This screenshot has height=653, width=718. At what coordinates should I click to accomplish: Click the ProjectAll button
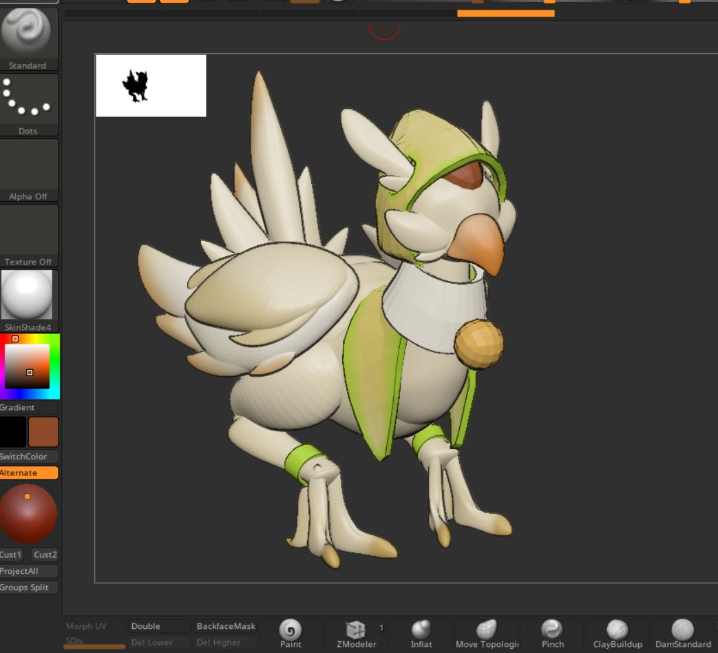28,571
